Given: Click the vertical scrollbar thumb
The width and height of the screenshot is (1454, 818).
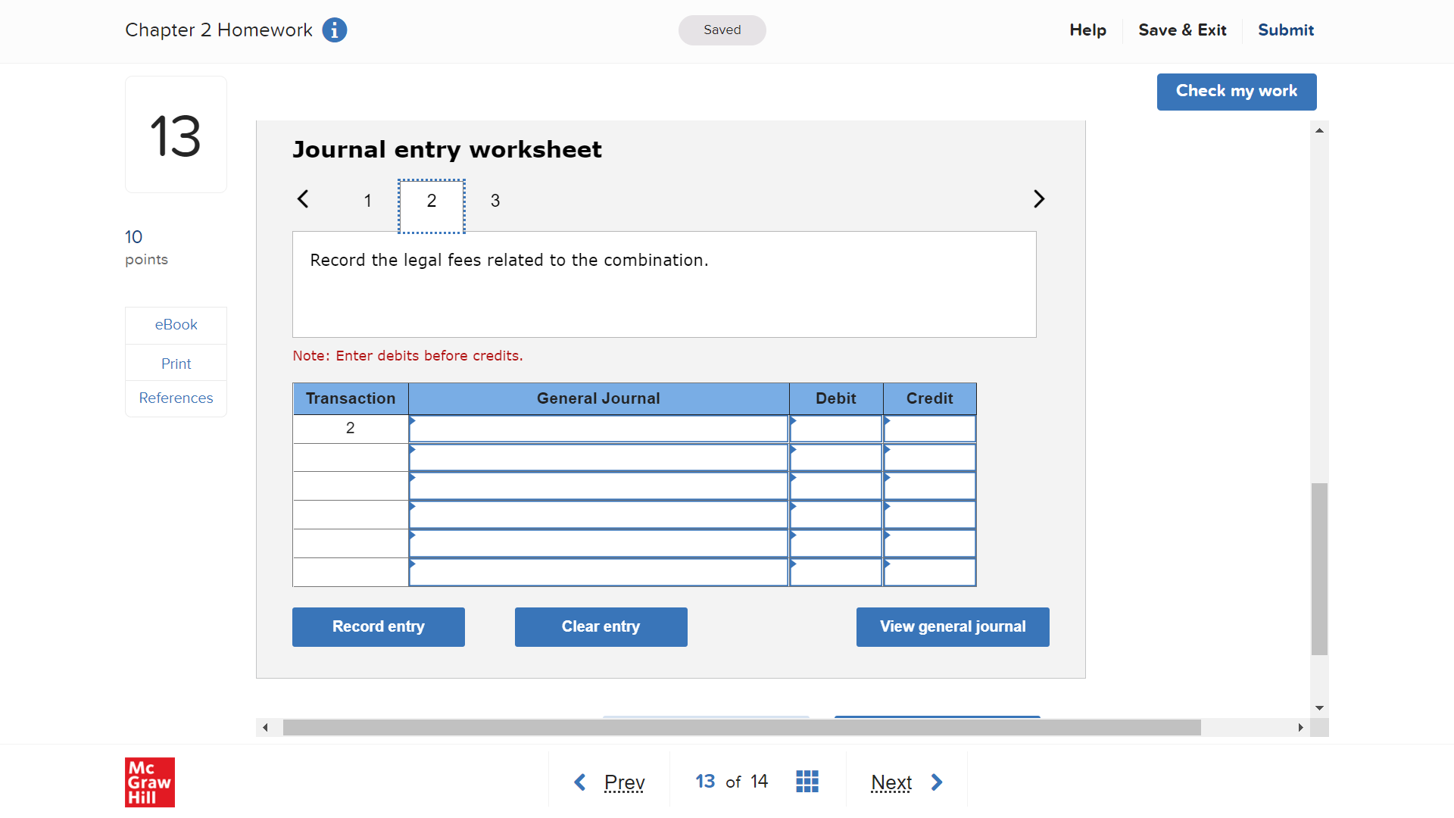Looking at the screenshot, I should 1319,568.
